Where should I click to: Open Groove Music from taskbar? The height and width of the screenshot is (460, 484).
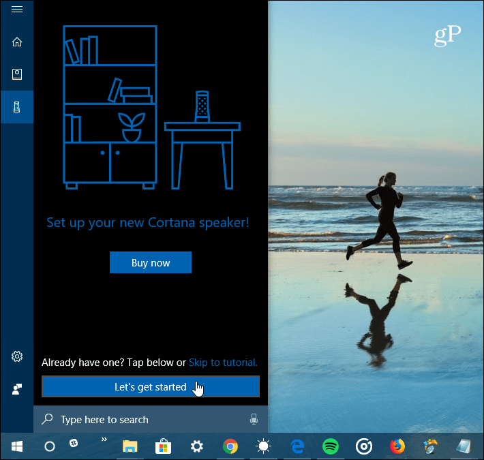coord(364,446)
